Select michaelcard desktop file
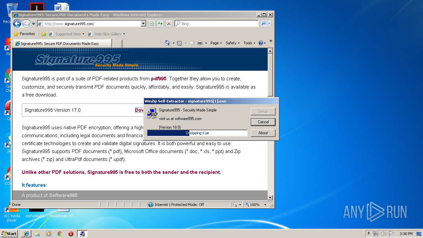Screen dimensions: 423x238 (x=36, y=214)
